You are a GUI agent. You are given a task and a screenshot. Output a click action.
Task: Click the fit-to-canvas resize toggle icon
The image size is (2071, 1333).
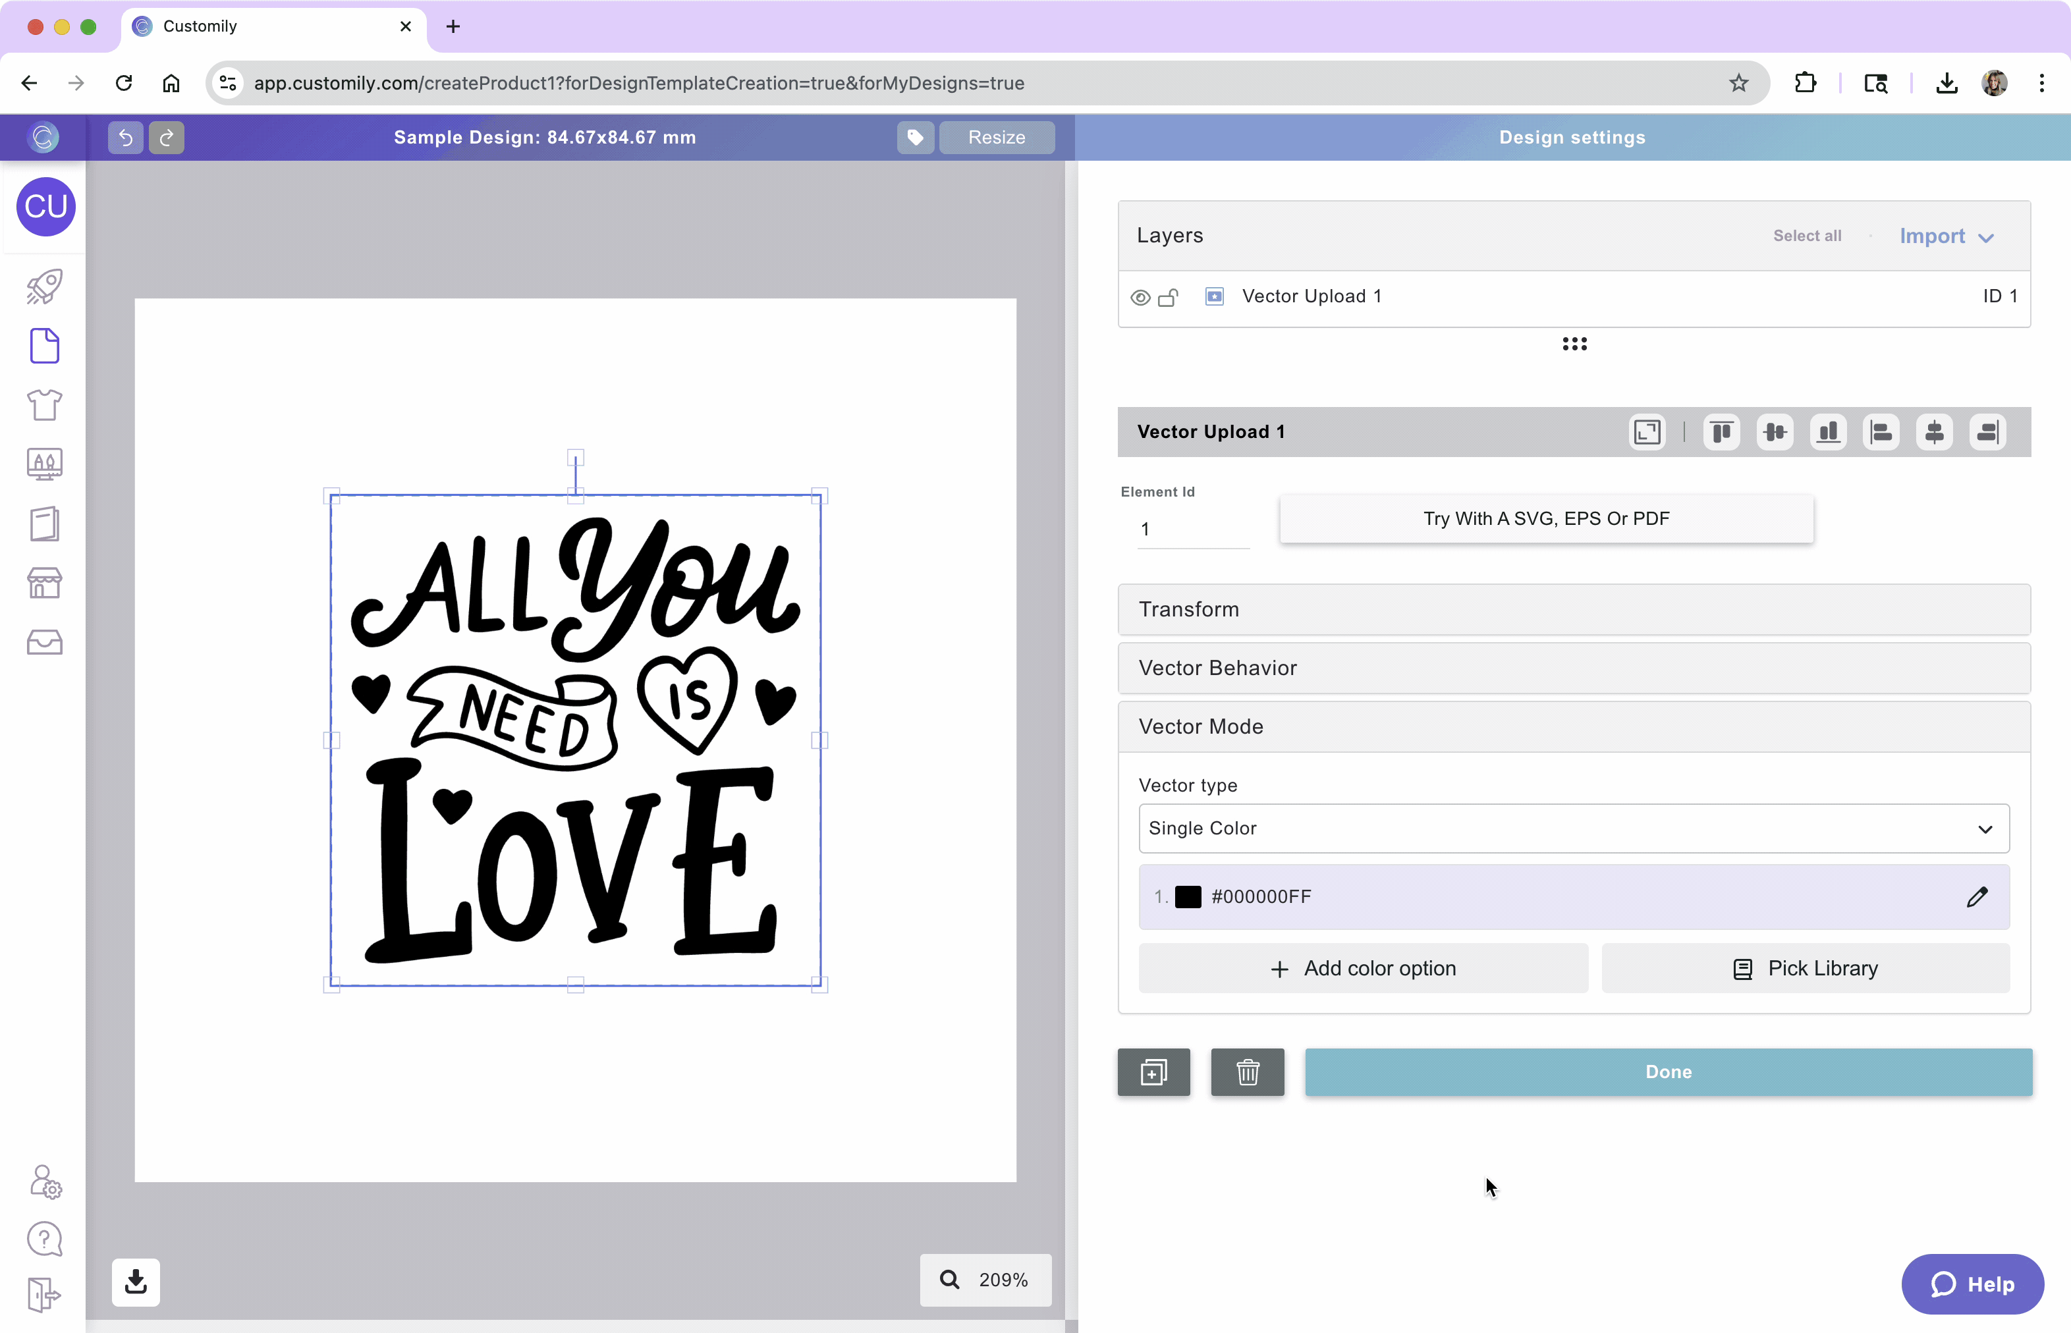point(1647,432)
